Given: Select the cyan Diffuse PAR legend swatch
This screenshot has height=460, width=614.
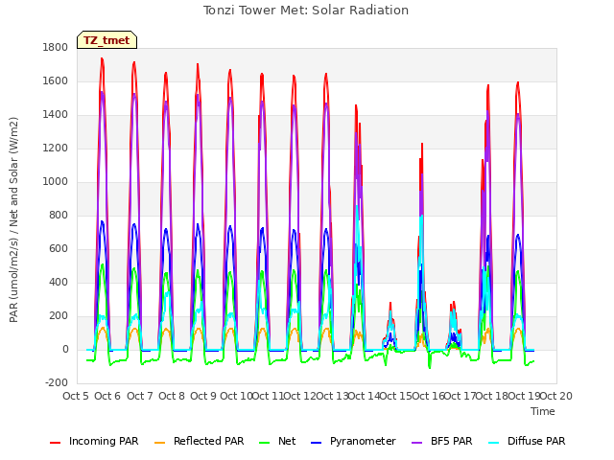Looking at the screenshot, I should tap(494, 442).
